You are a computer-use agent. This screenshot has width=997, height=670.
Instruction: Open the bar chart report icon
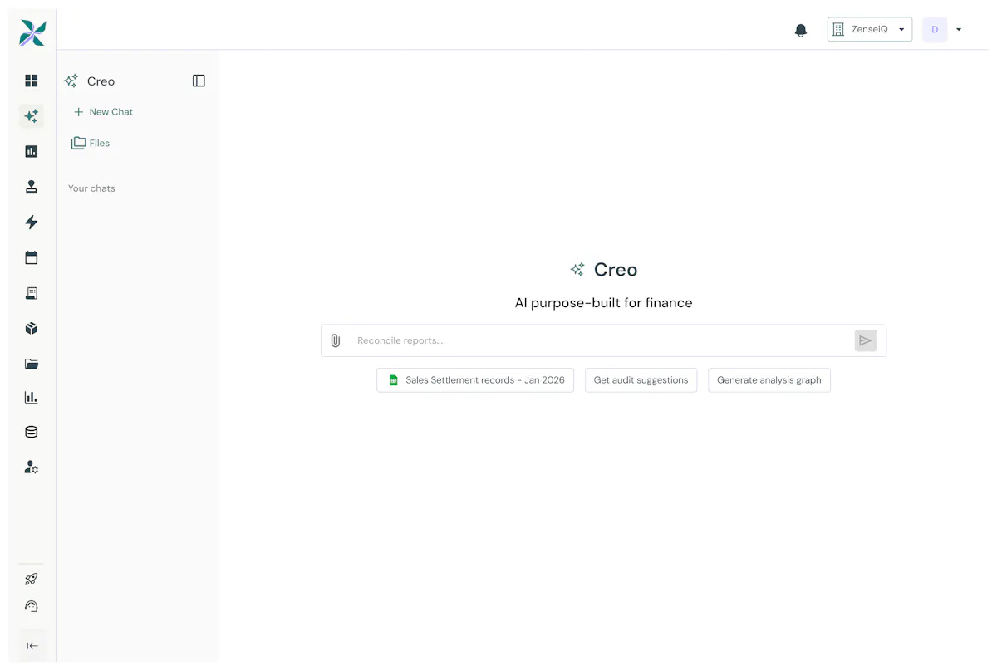[x=32, y=151]
